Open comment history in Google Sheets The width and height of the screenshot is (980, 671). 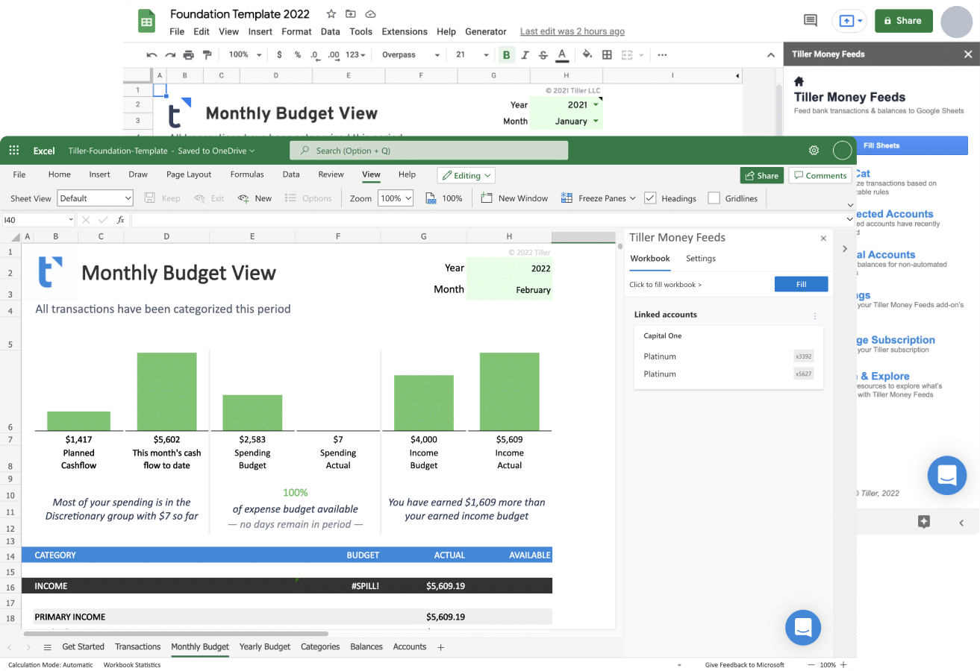(810, 21)
